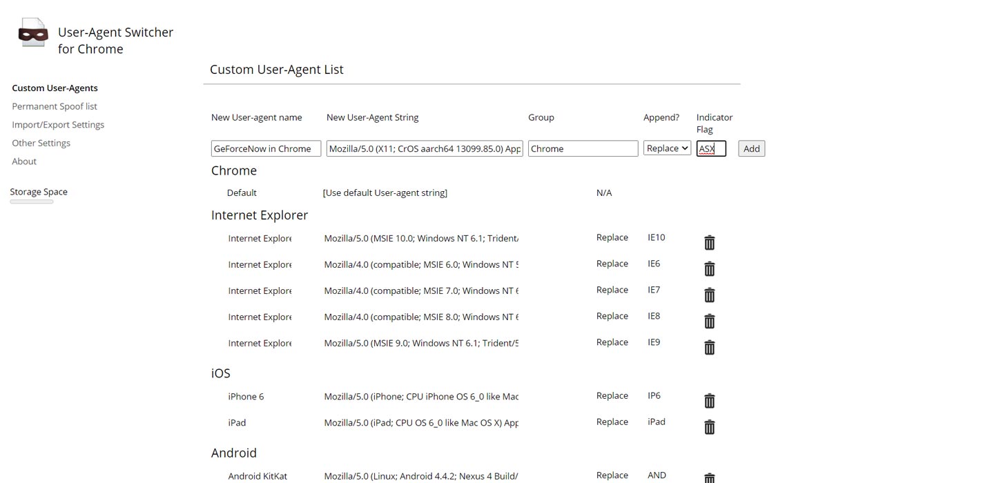990x483 pixels.
Task: Click the Add button
Action: tap(751, 148)
